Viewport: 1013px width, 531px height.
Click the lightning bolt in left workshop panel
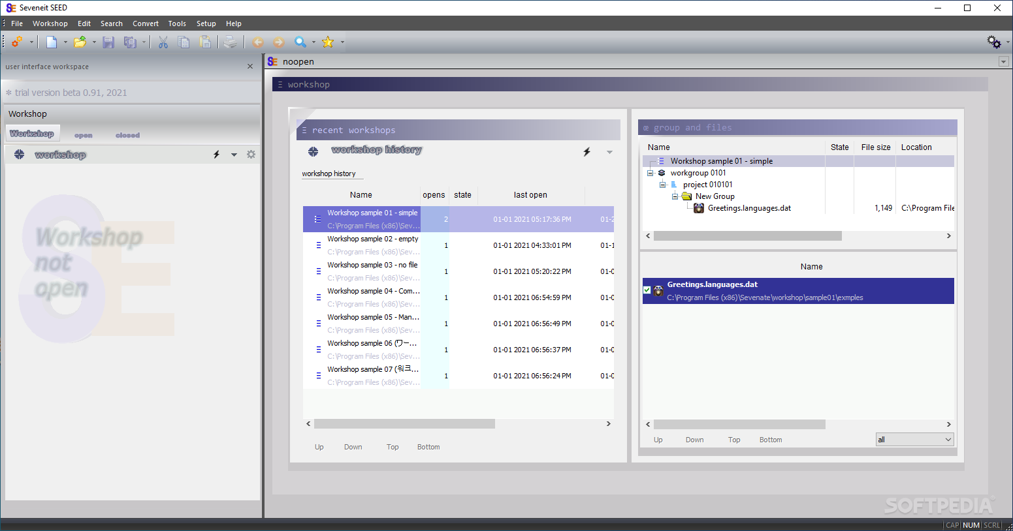click(x=216, y=155)
